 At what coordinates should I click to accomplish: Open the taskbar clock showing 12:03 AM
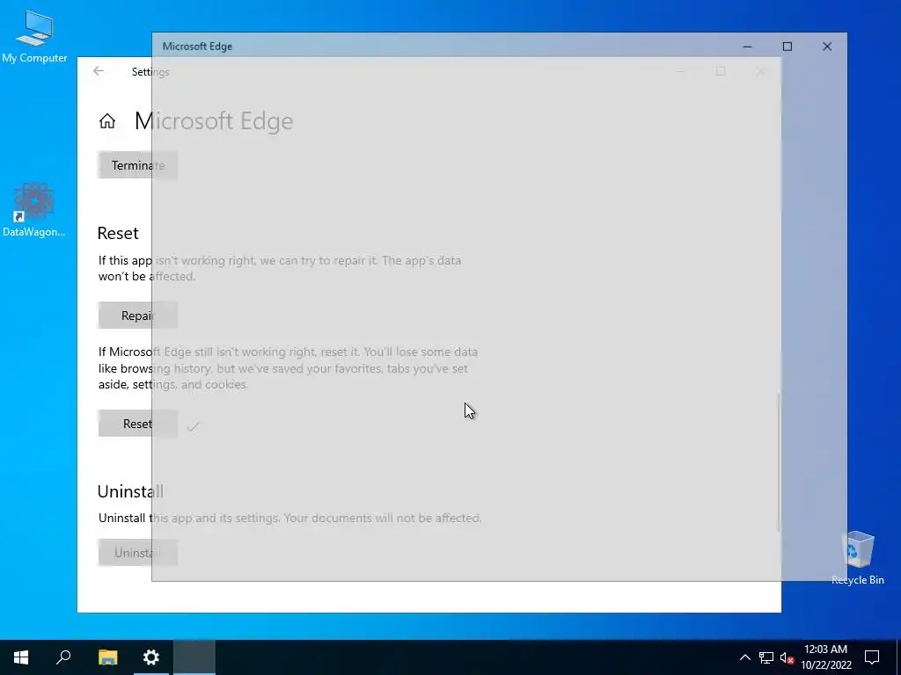[825, 657]
